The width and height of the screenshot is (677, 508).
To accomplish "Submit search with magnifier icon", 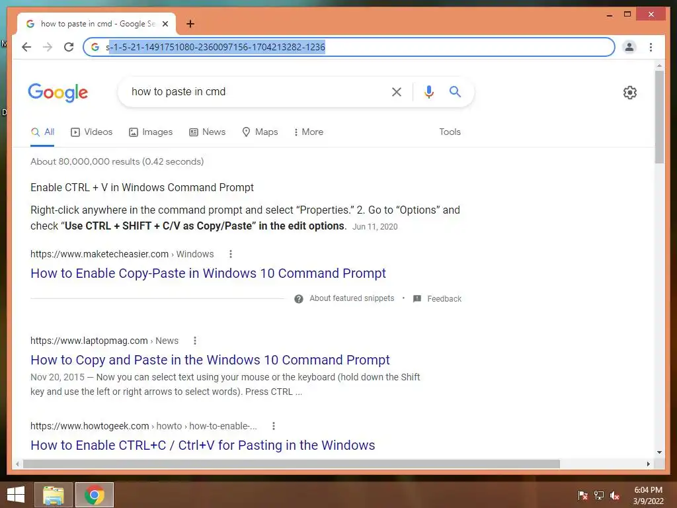I will coord(455,91).
